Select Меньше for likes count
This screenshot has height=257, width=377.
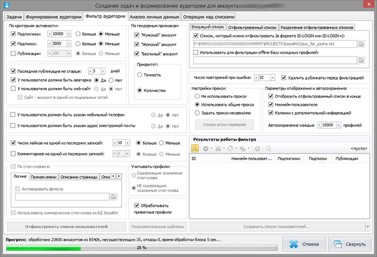pyautogui.click(x=162, y=143)
